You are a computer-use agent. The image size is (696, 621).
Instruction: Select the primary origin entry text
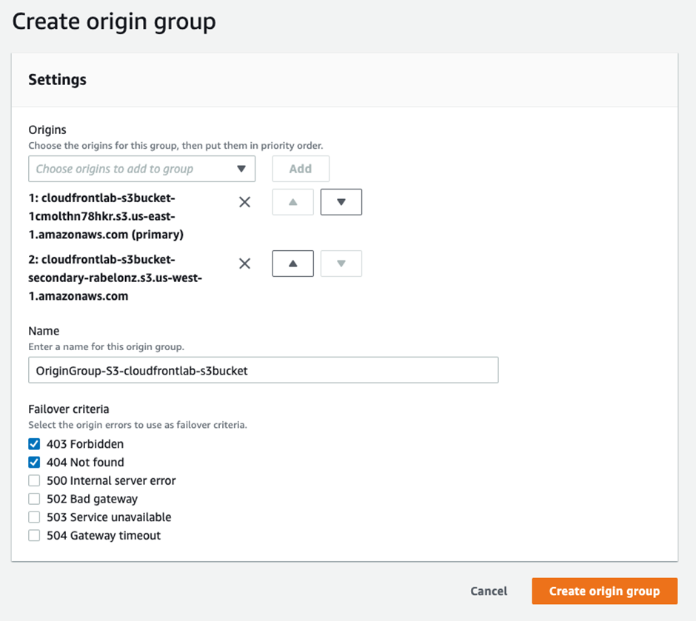point(106,216)
